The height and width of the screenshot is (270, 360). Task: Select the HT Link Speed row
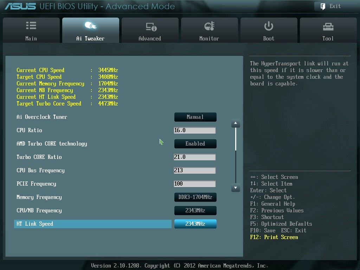[93, 224]
